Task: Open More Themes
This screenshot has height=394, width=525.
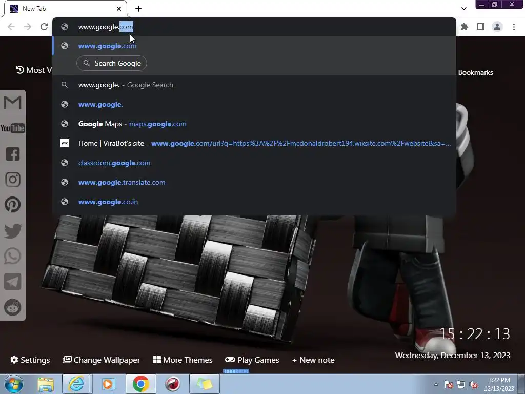Action: point(183,360)
